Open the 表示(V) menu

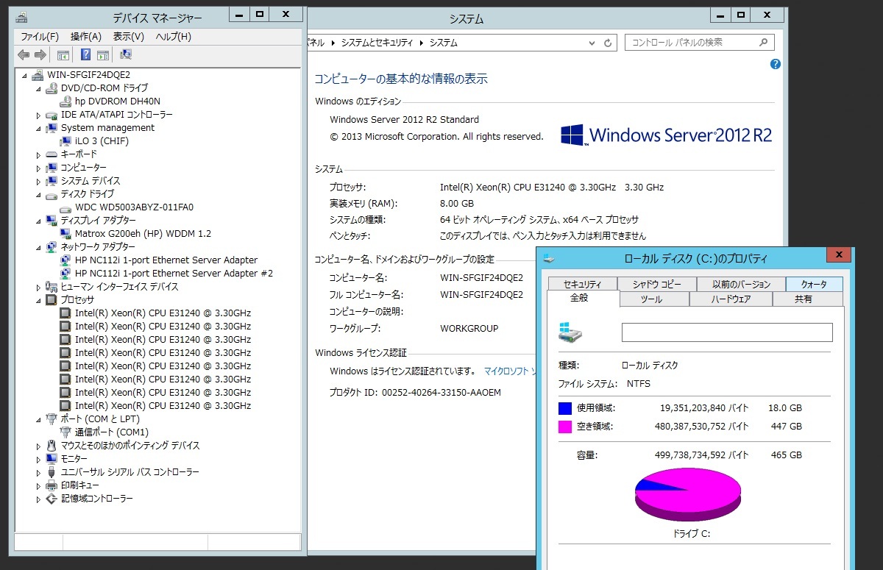click(x=129, y=36)
